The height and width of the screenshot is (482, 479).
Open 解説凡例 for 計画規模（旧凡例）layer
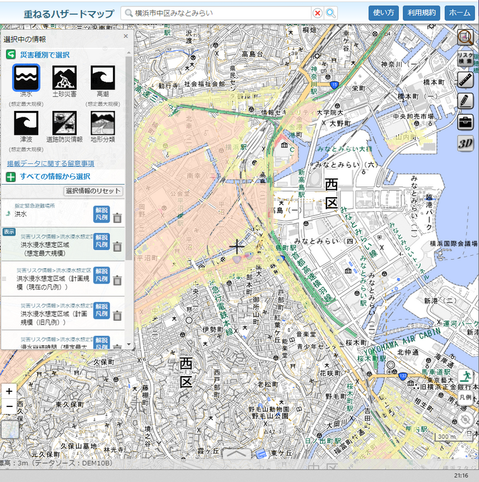click(101, 310)
